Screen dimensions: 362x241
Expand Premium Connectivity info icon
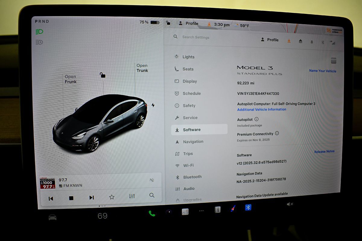277,133
